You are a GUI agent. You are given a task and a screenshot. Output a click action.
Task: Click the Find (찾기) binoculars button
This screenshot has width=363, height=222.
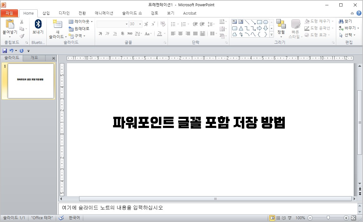coord(345,21)
